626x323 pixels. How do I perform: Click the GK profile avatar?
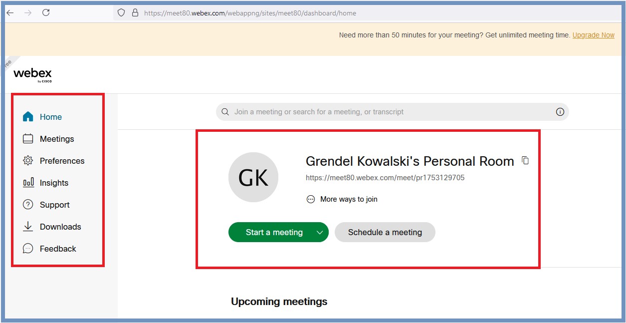pyautogui.click(x=253, y=177)
